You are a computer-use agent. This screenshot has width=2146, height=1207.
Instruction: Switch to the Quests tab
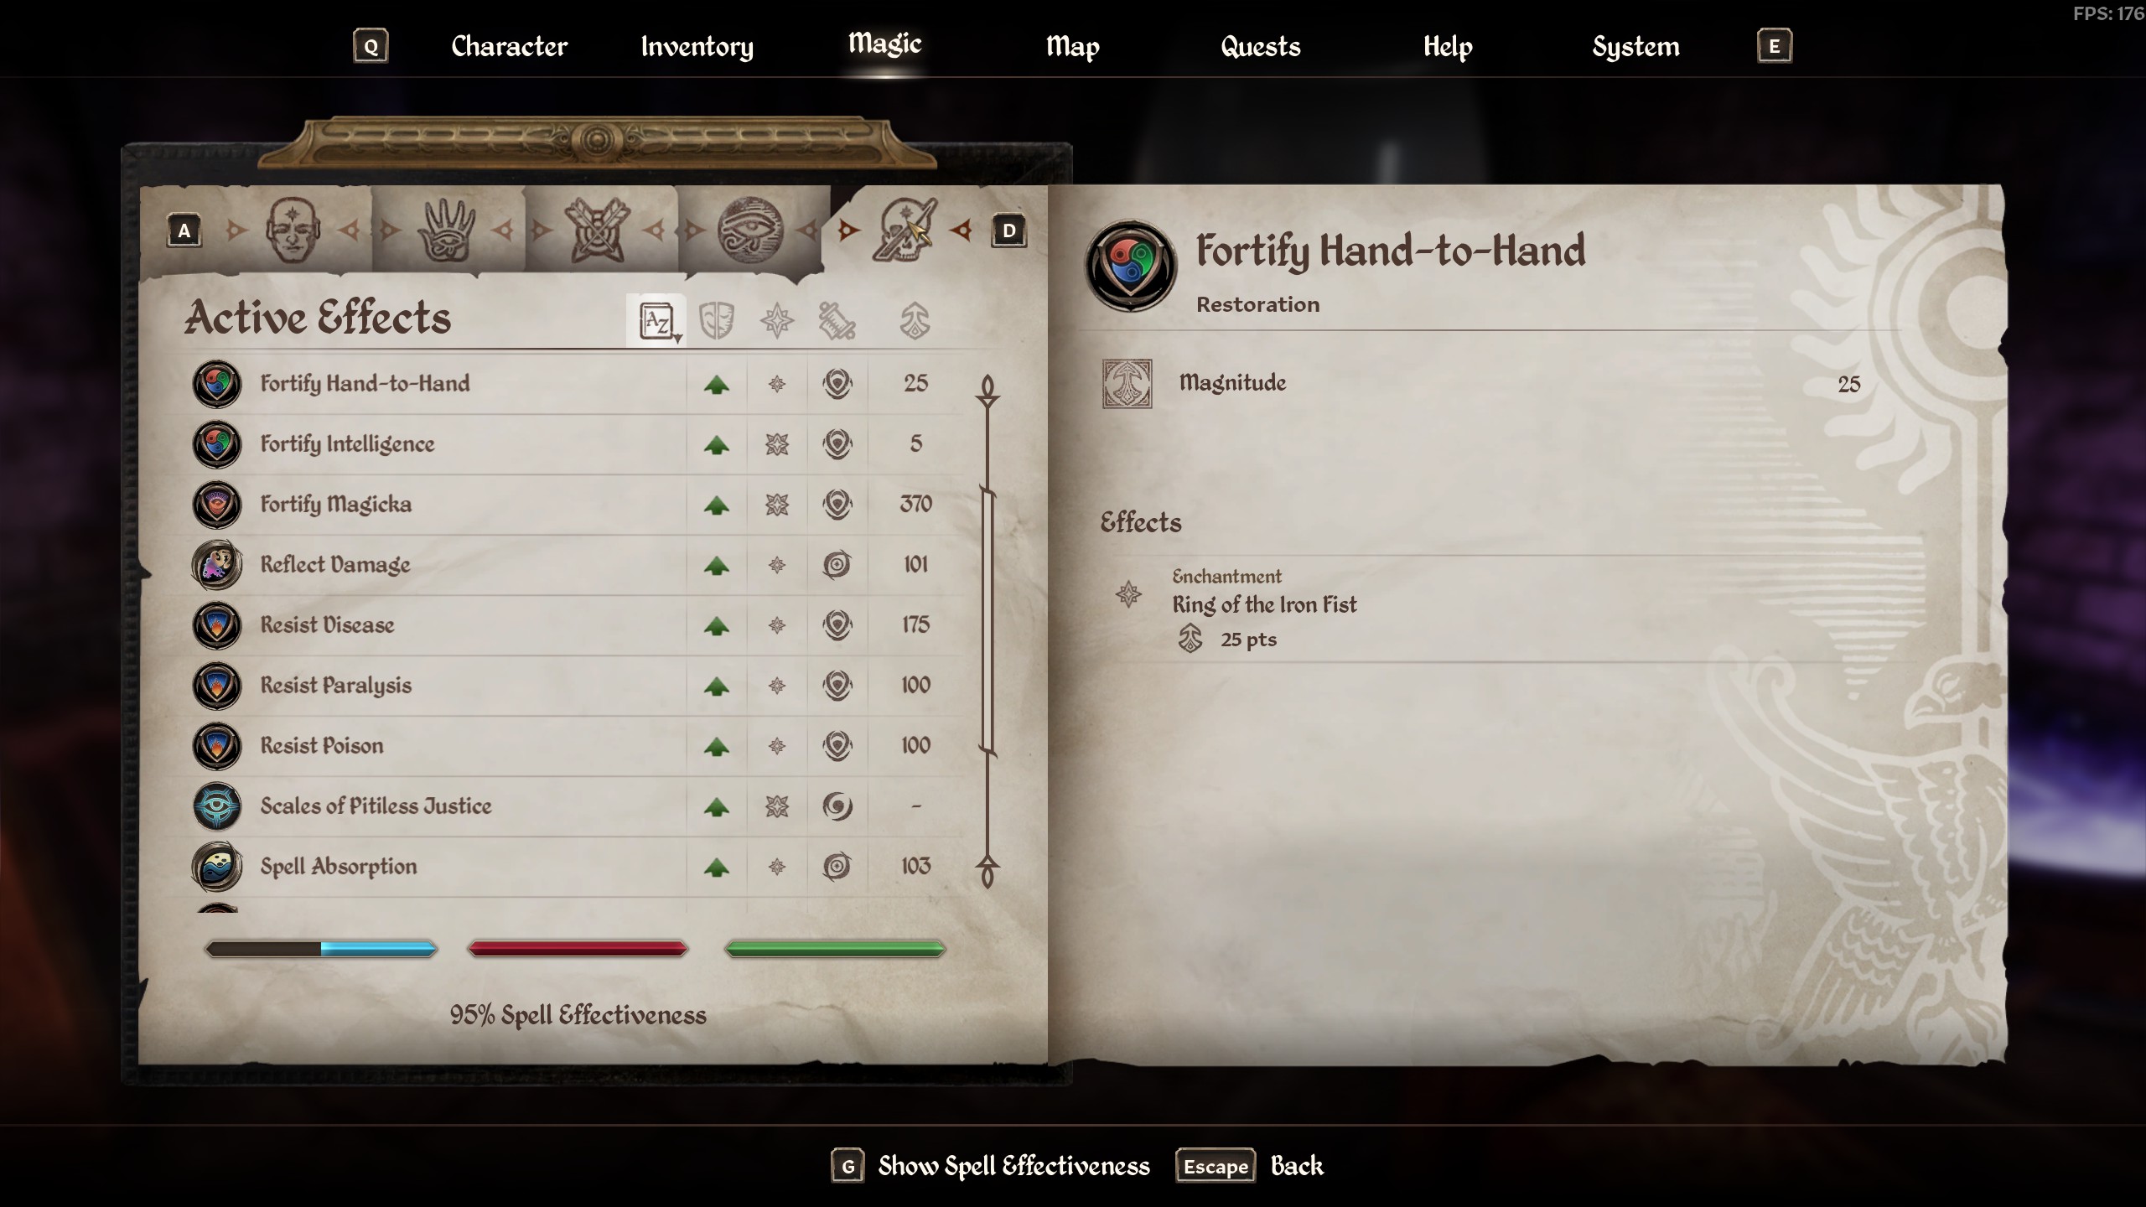point(1261,47)
